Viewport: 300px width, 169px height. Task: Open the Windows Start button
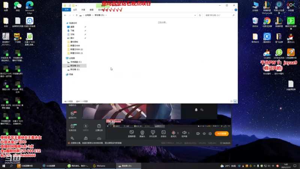click(x=4, y=166)
